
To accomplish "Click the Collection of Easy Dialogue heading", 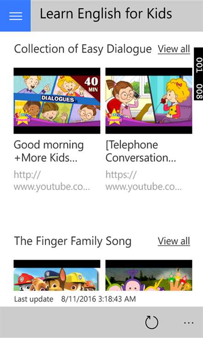I will 83,49.
